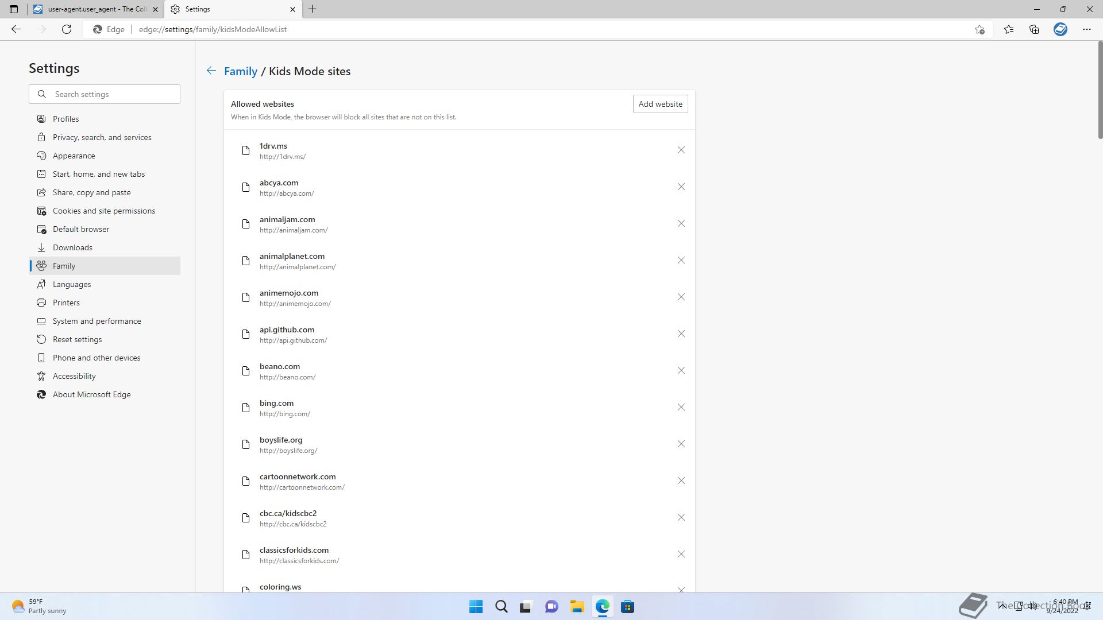Screen dimensions: 1103x620
Task: Remove bing.com from the allow list
Action: 681,408
